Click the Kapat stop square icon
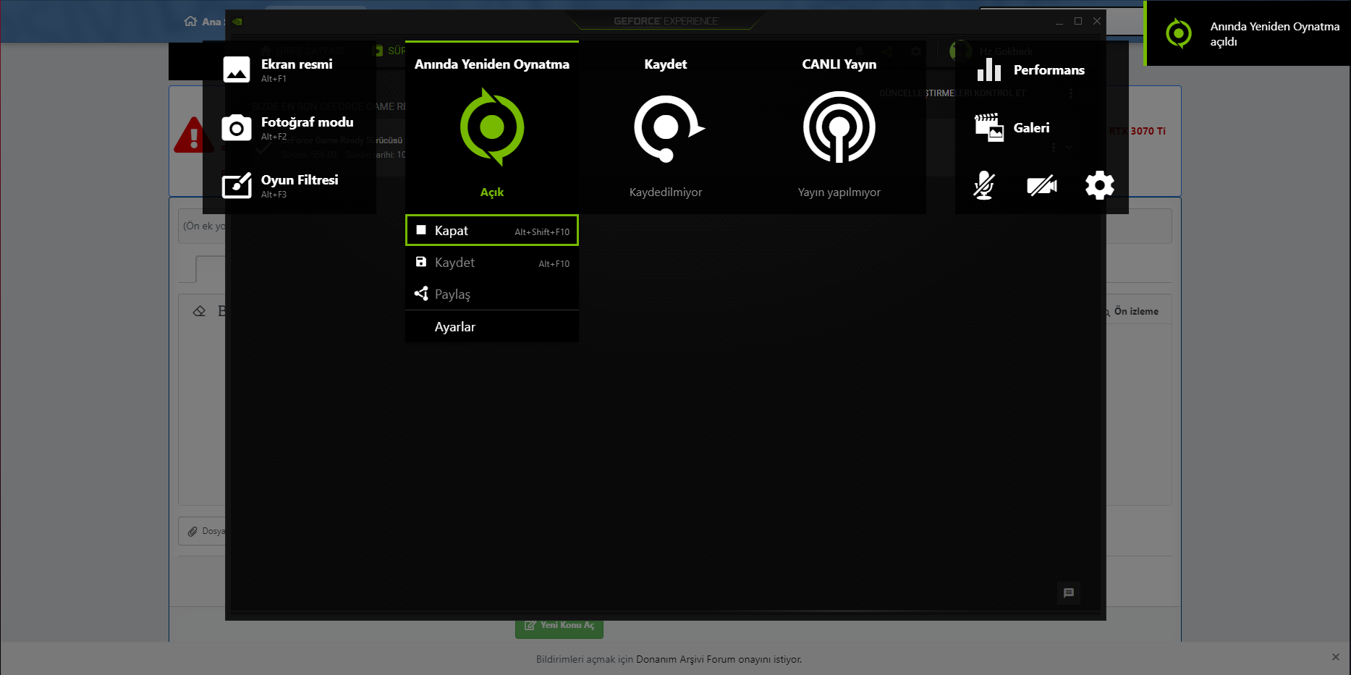1351x675 pixels. pos(421,230)
